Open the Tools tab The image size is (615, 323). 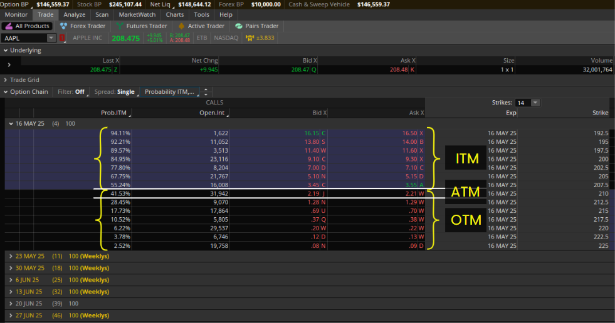coord(202,15)
